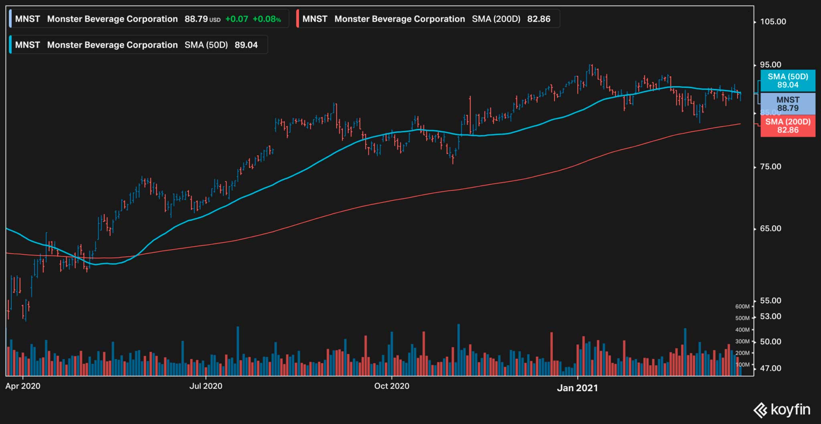Click the +0.08% change value in MNST legend
Screen dimensions: 821x424
267,19
